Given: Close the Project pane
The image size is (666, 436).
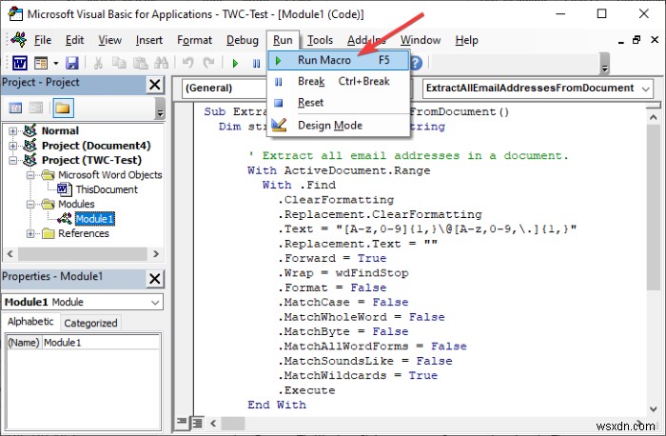Looking at the screenshot, I should click(x=155, y=85).
